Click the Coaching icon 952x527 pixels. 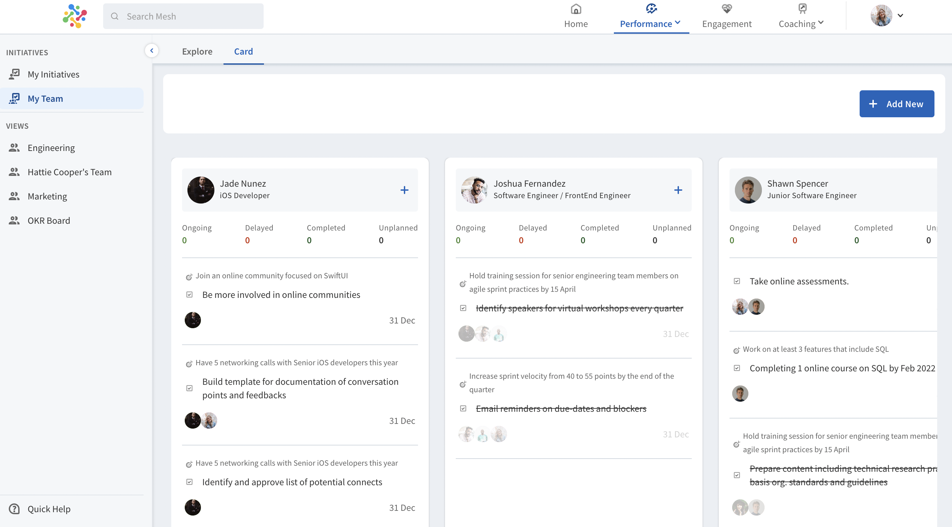point(802,8)
